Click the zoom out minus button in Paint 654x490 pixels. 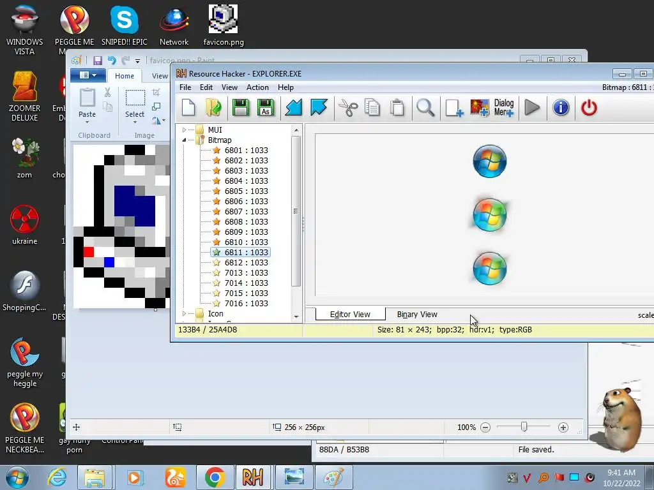485,427
